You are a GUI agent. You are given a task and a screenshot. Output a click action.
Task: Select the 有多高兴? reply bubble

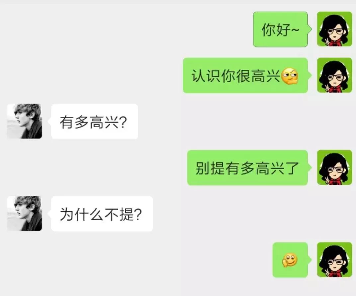pyautogui.click(x=93, y=121)
